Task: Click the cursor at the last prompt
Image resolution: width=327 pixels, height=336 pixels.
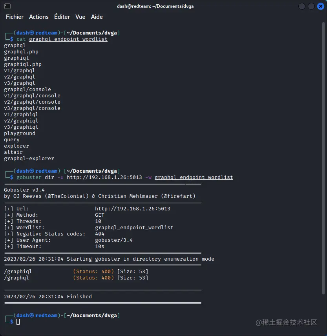Action: point(18,321)
